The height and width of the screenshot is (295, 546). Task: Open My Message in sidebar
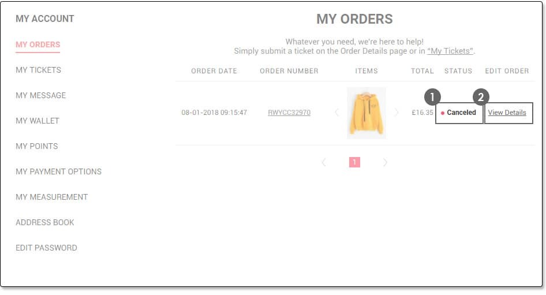tap(41, 95)
